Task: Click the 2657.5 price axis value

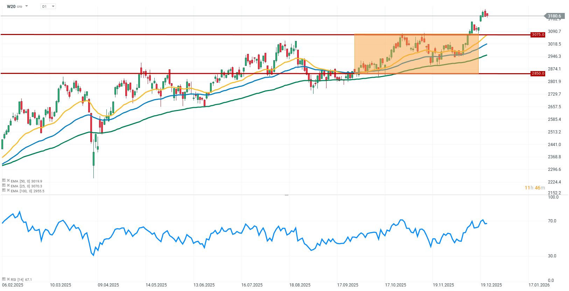Action: tap(554, 107)
